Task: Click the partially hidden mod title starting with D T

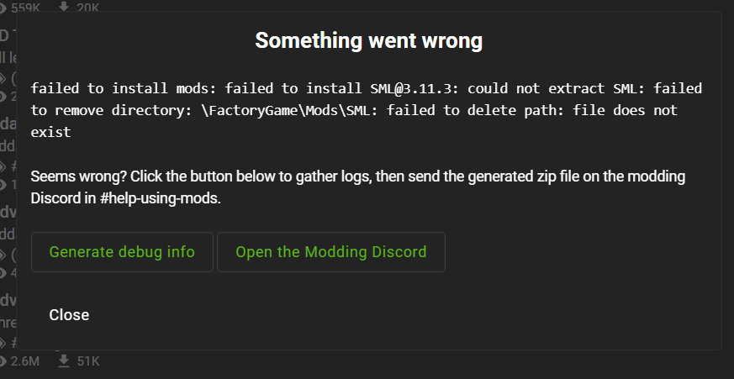Action: (x=5, y=34)
